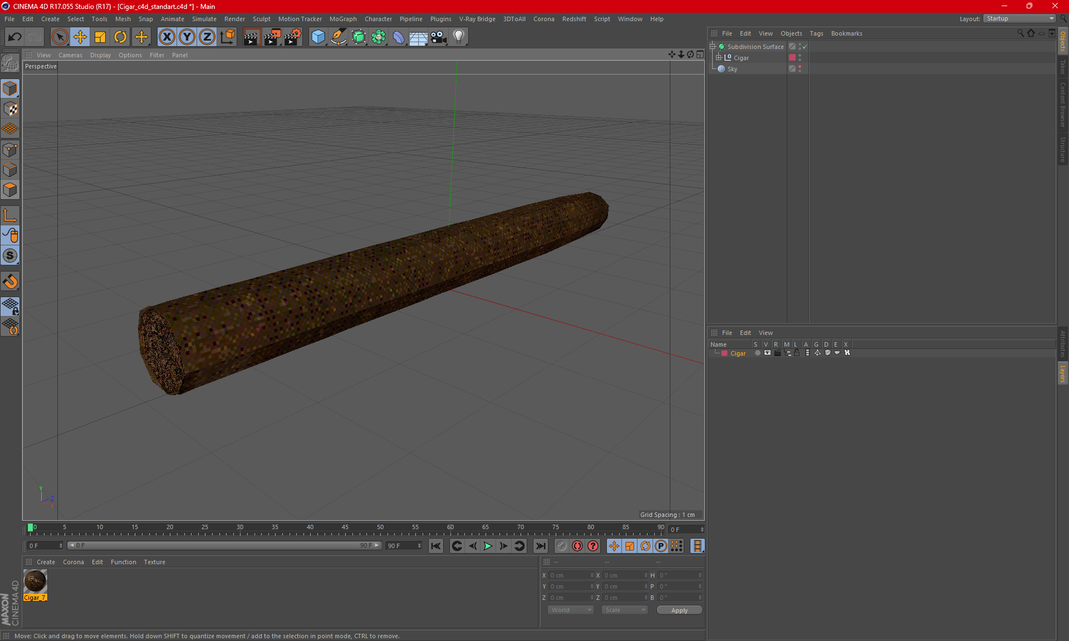The height and width of the screenshot is (641, 1069).
Task: Add a Light object
Action: 459,37
